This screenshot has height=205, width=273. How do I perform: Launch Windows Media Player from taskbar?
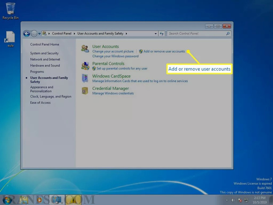39,200
